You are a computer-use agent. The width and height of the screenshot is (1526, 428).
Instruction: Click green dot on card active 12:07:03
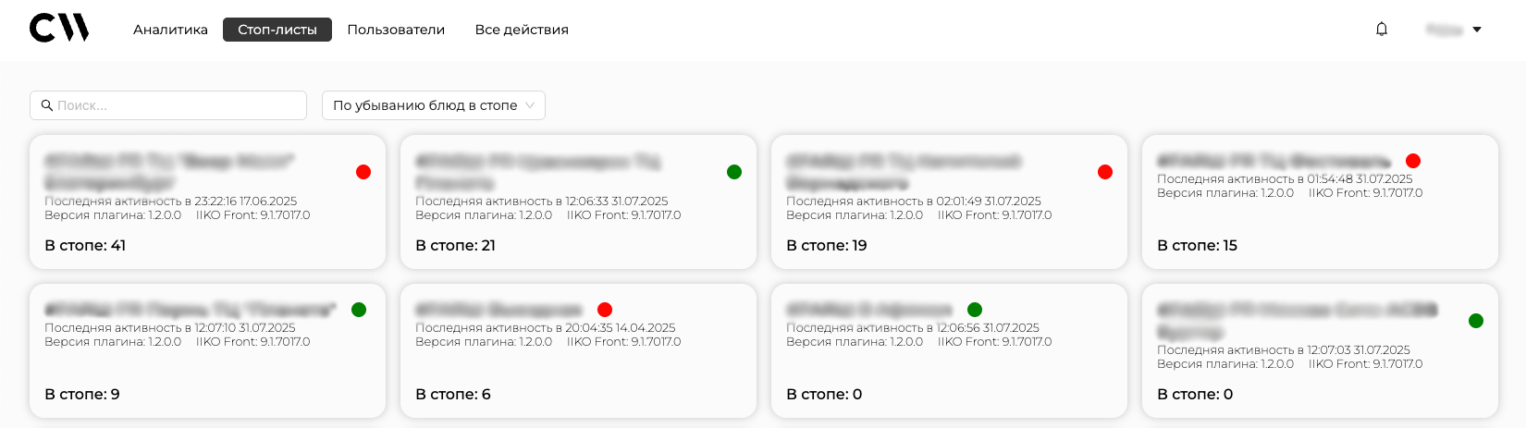click(1476, 321)
